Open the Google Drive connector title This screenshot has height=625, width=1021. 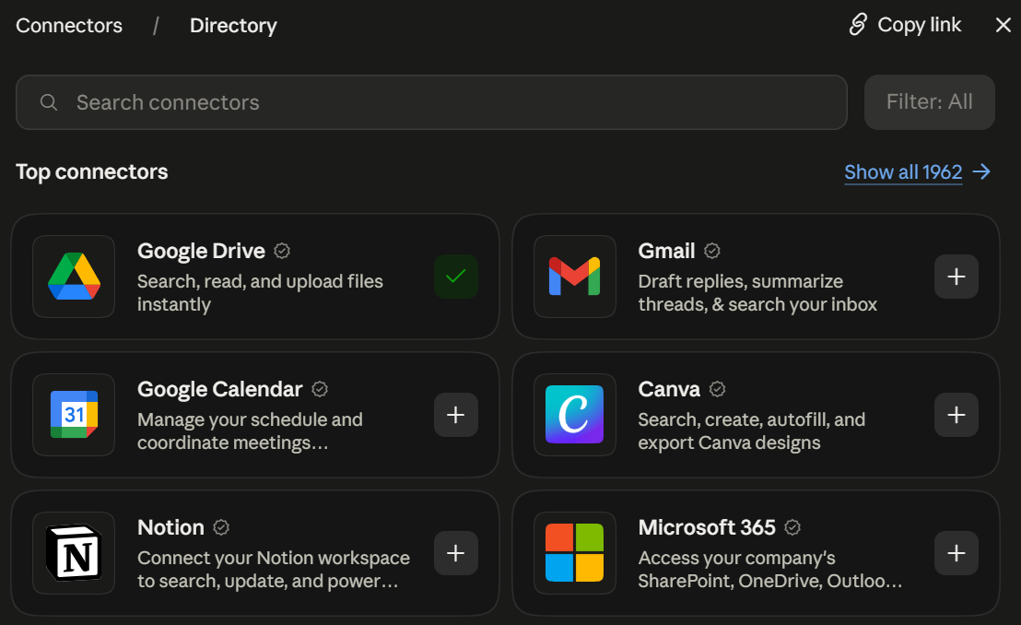click(x=201, y=251)
